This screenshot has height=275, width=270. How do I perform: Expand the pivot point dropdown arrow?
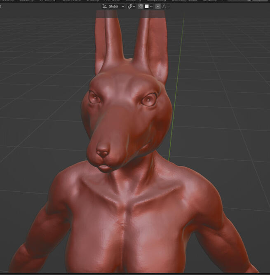tap(134, 7)
